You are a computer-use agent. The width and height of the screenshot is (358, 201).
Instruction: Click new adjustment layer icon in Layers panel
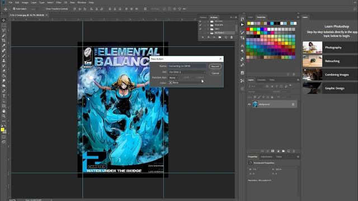point(278,151)
